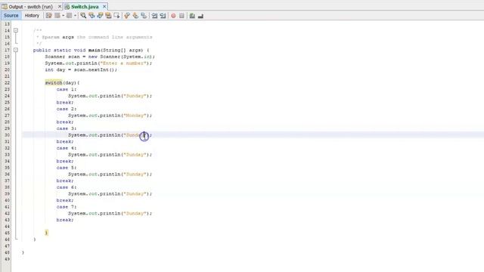The width and height of the screenshot is (484, 272).
Task: Click the "Sunday" string on line 24
Action: (135, 96)
